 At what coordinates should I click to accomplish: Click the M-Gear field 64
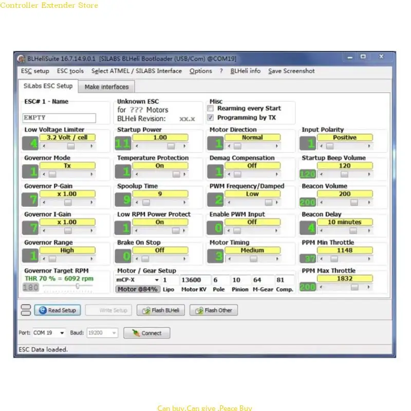click(263, 280)
